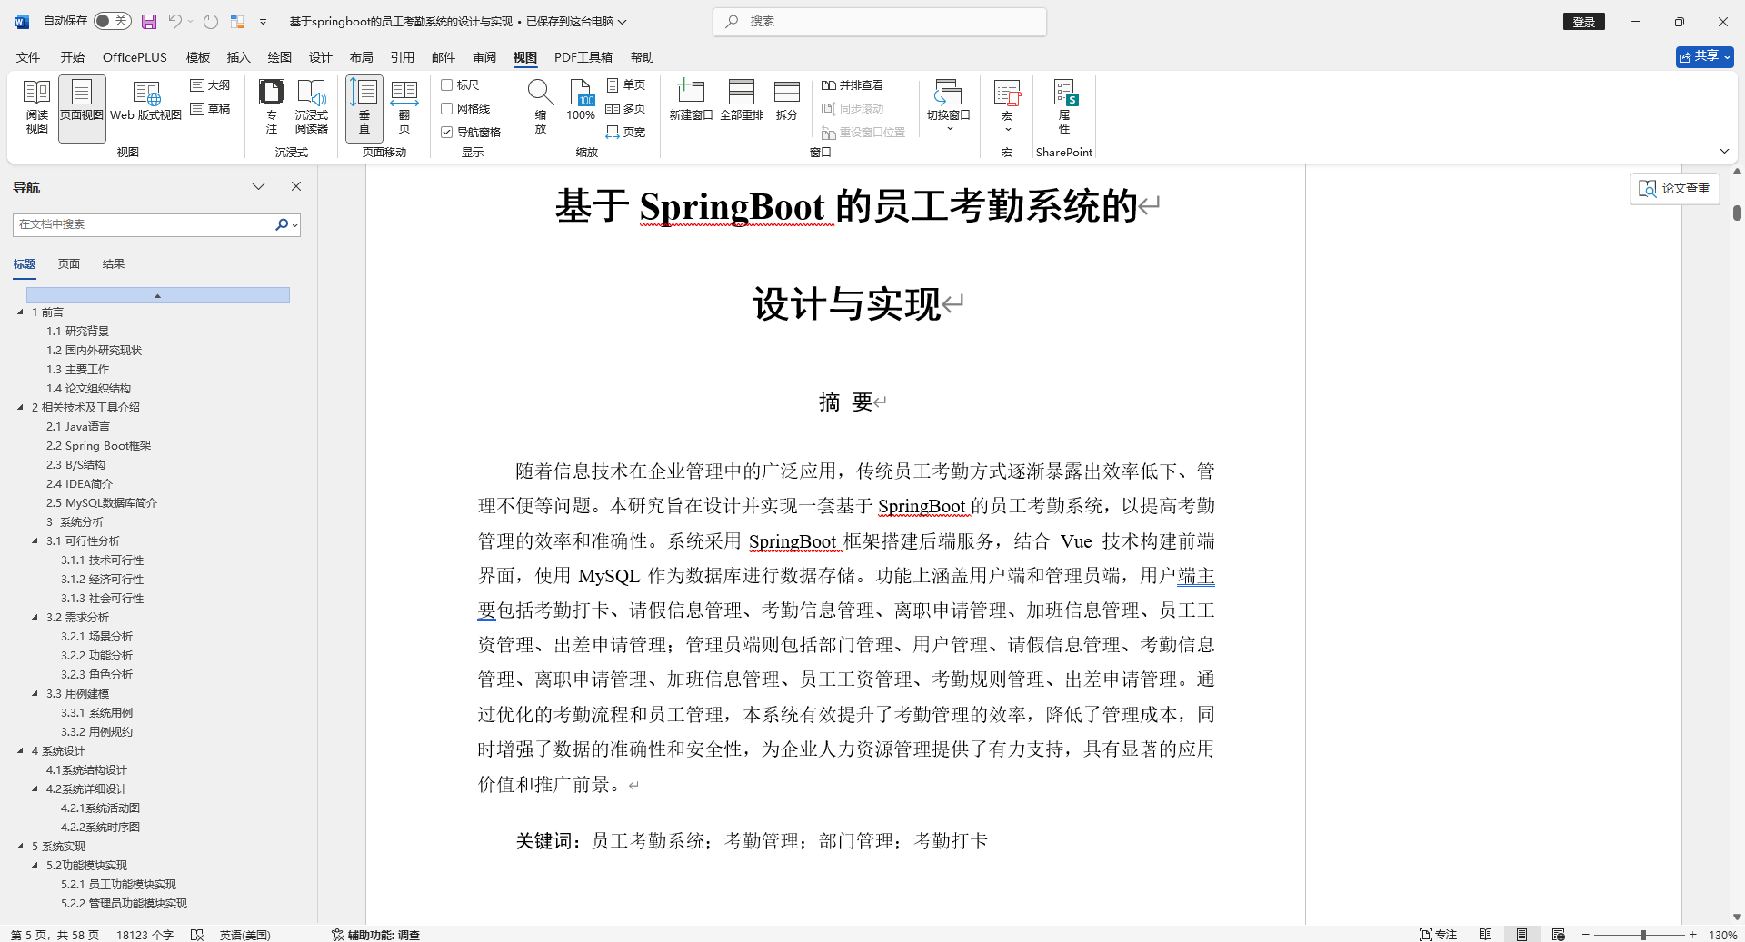Viewport: 1745px width, 942px height.
Task: Open the PDF工具箱 tab
Action: (583, 57)
